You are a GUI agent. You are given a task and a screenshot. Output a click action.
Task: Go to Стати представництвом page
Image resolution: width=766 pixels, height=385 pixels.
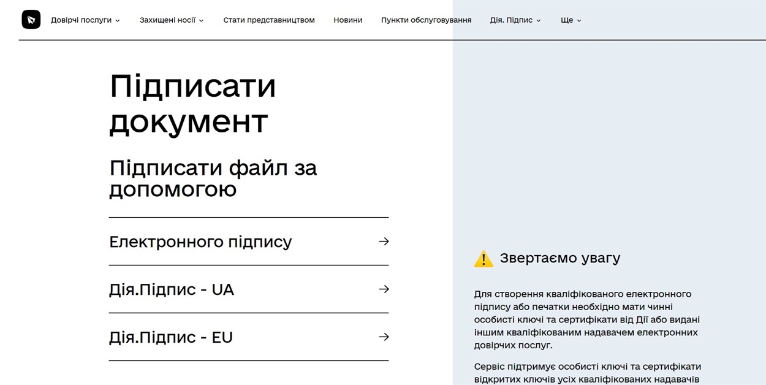click(x=269, y=20)
